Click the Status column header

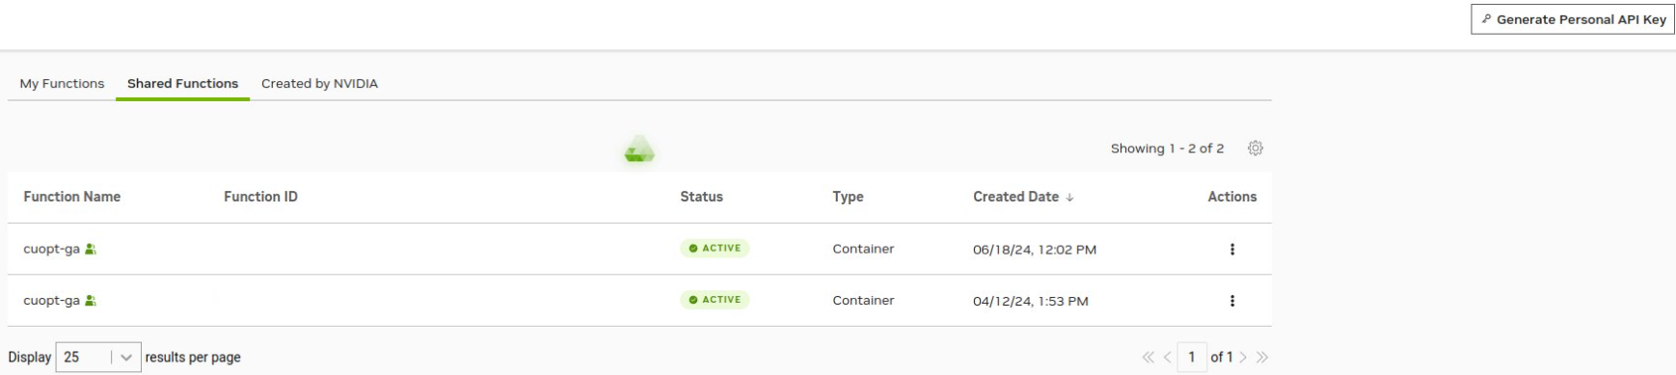tap(701, 197)
